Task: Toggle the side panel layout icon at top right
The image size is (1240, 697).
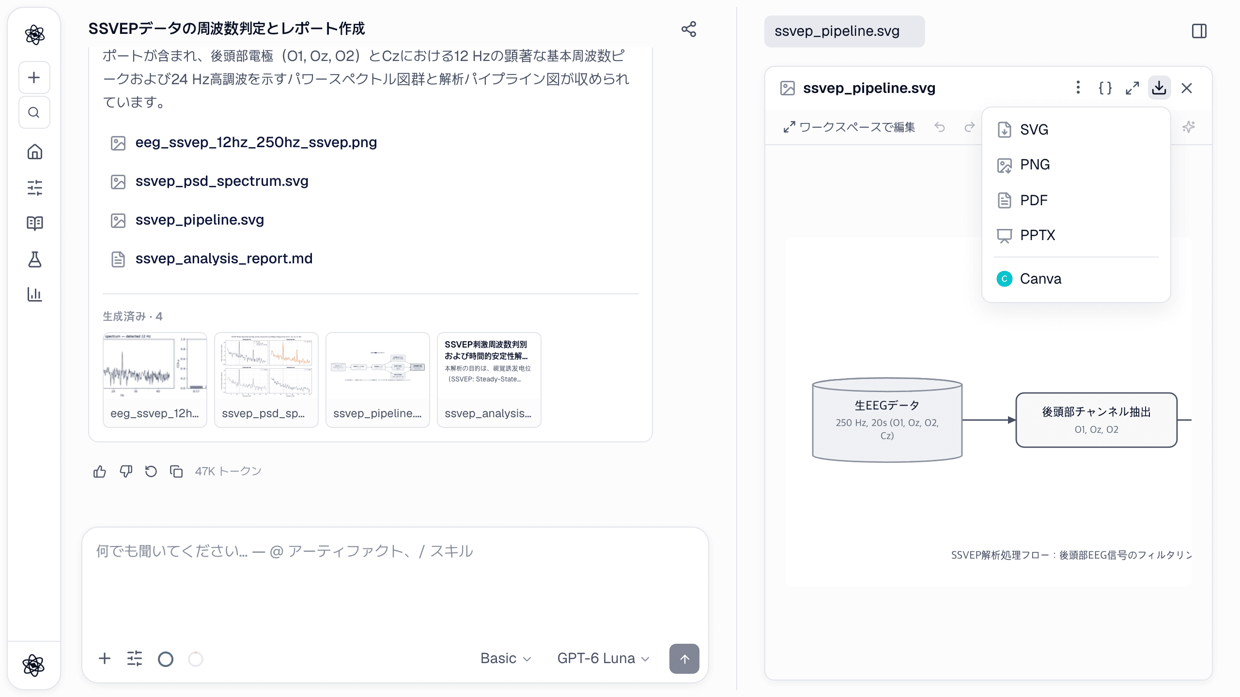Action: [x=1199, y=31]
